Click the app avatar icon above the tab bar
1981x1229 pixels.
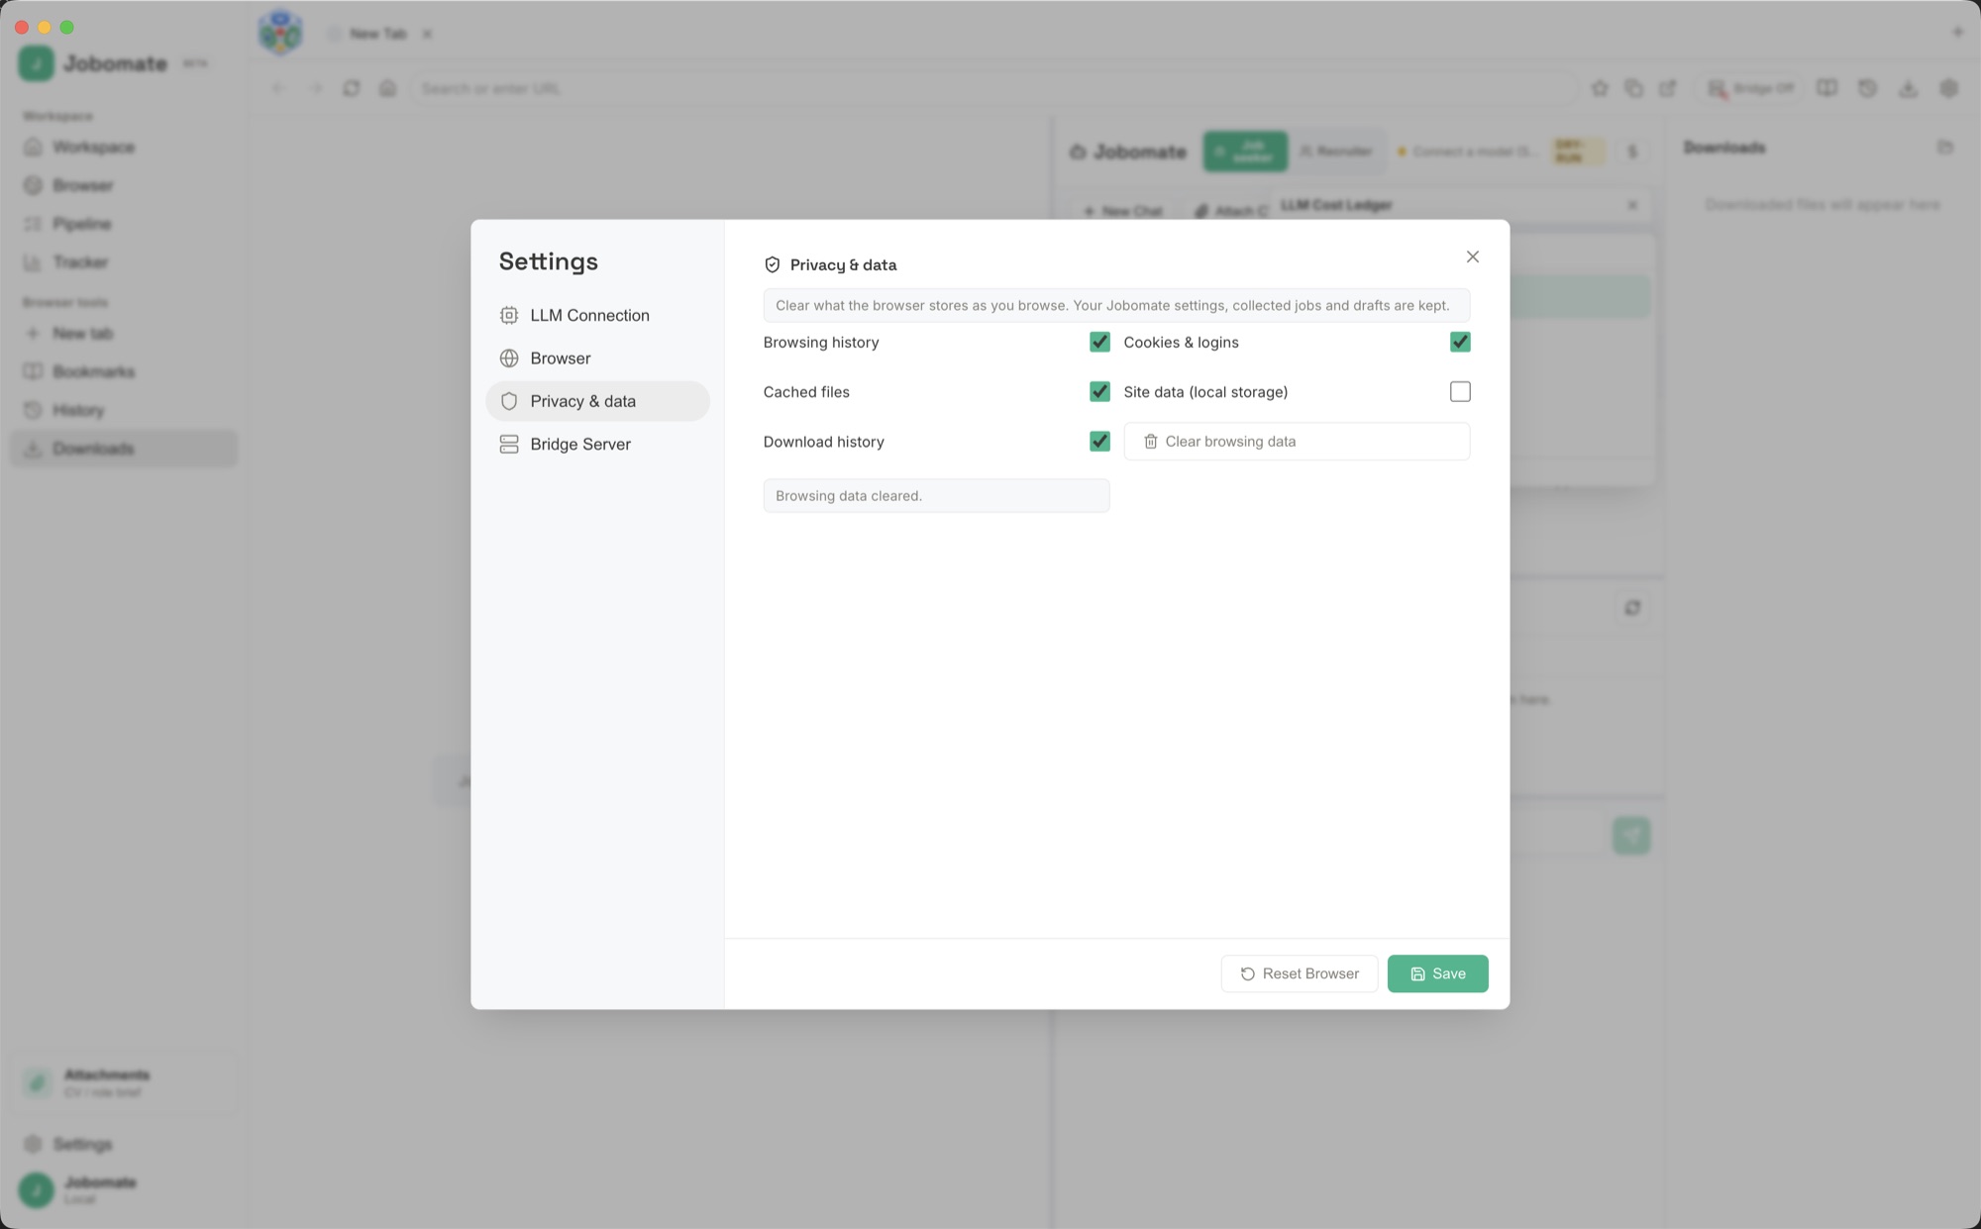pos(280,33)
